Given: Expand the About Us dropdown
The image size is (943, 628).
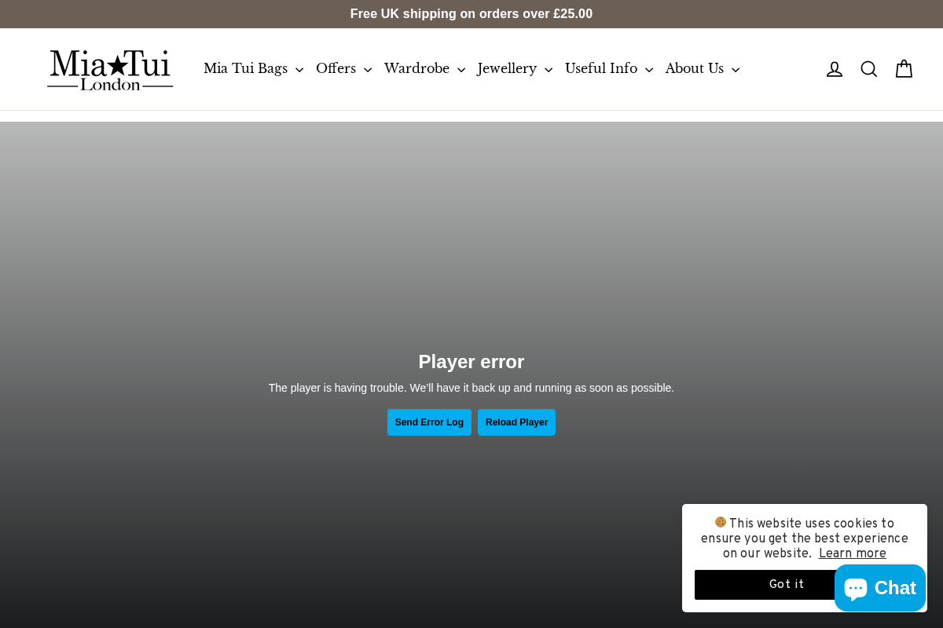Looking at the screenshot, I should pyautogui.click(x=736, y=70).
